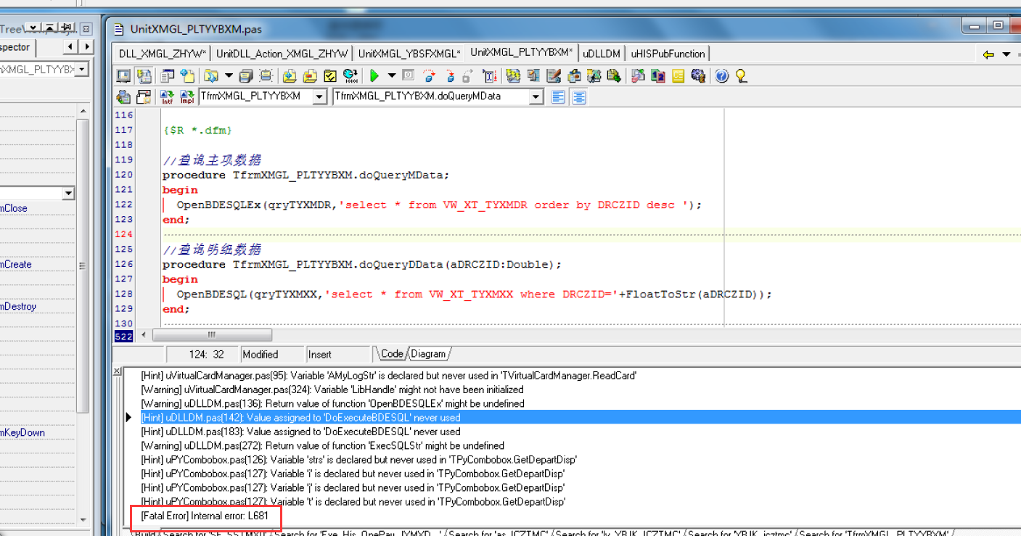This screenshot has width=1021, height=536.
Task: Switch to the UnitDLL_Action_XMGL_ZHYW tab
Action: coord(282,54)
